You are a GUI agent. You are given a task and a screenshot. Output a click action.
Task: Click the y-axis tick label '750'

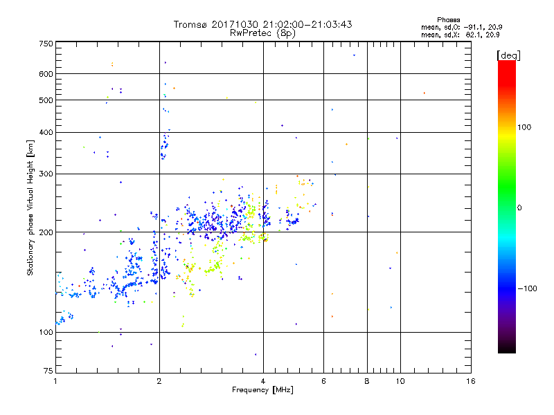click(x=46, y=44)
